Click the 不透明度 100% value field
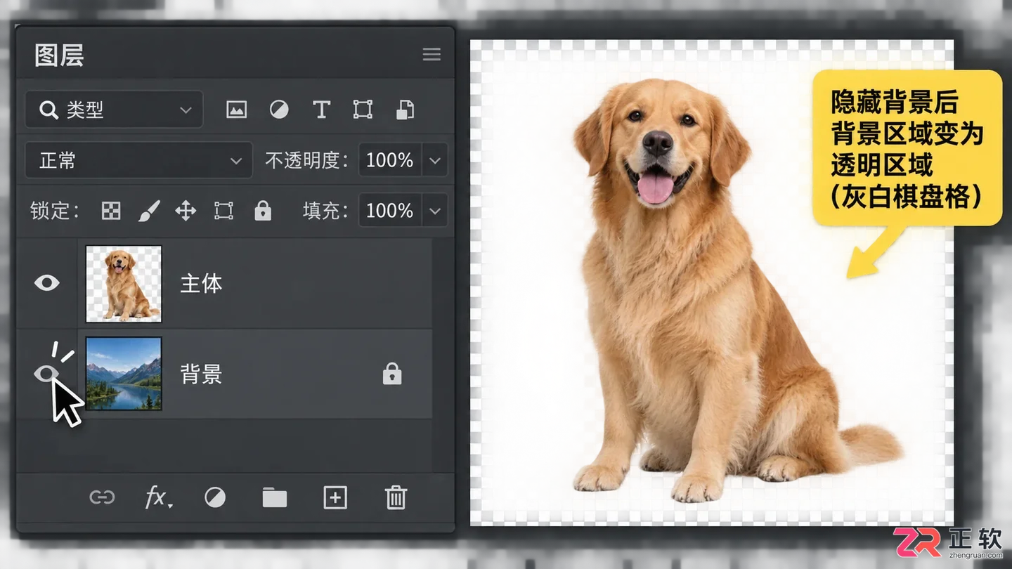 (390, 160)
